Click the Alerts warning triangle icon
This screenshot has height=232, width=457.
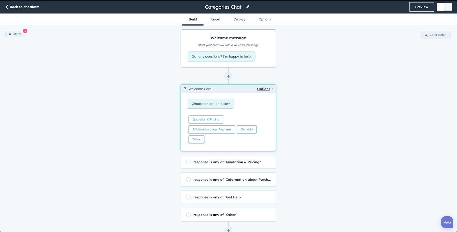click(10, 34)
